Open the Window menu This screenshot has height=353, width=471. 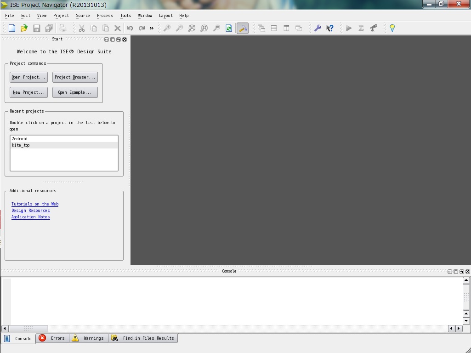point(145,16)
